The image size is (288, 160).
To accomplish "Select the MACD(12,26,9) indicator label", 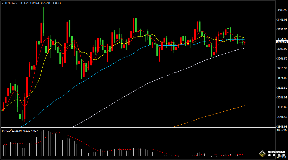I will click(x=12, y=131).
